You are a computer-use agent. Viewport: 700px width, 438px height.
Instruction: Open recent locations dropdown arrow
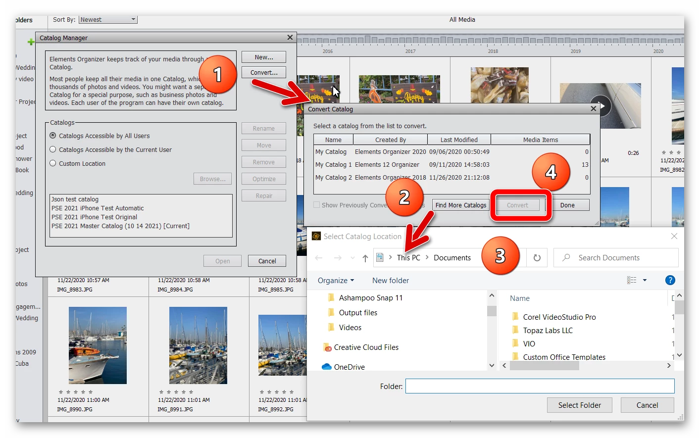(x=352, y=258)
